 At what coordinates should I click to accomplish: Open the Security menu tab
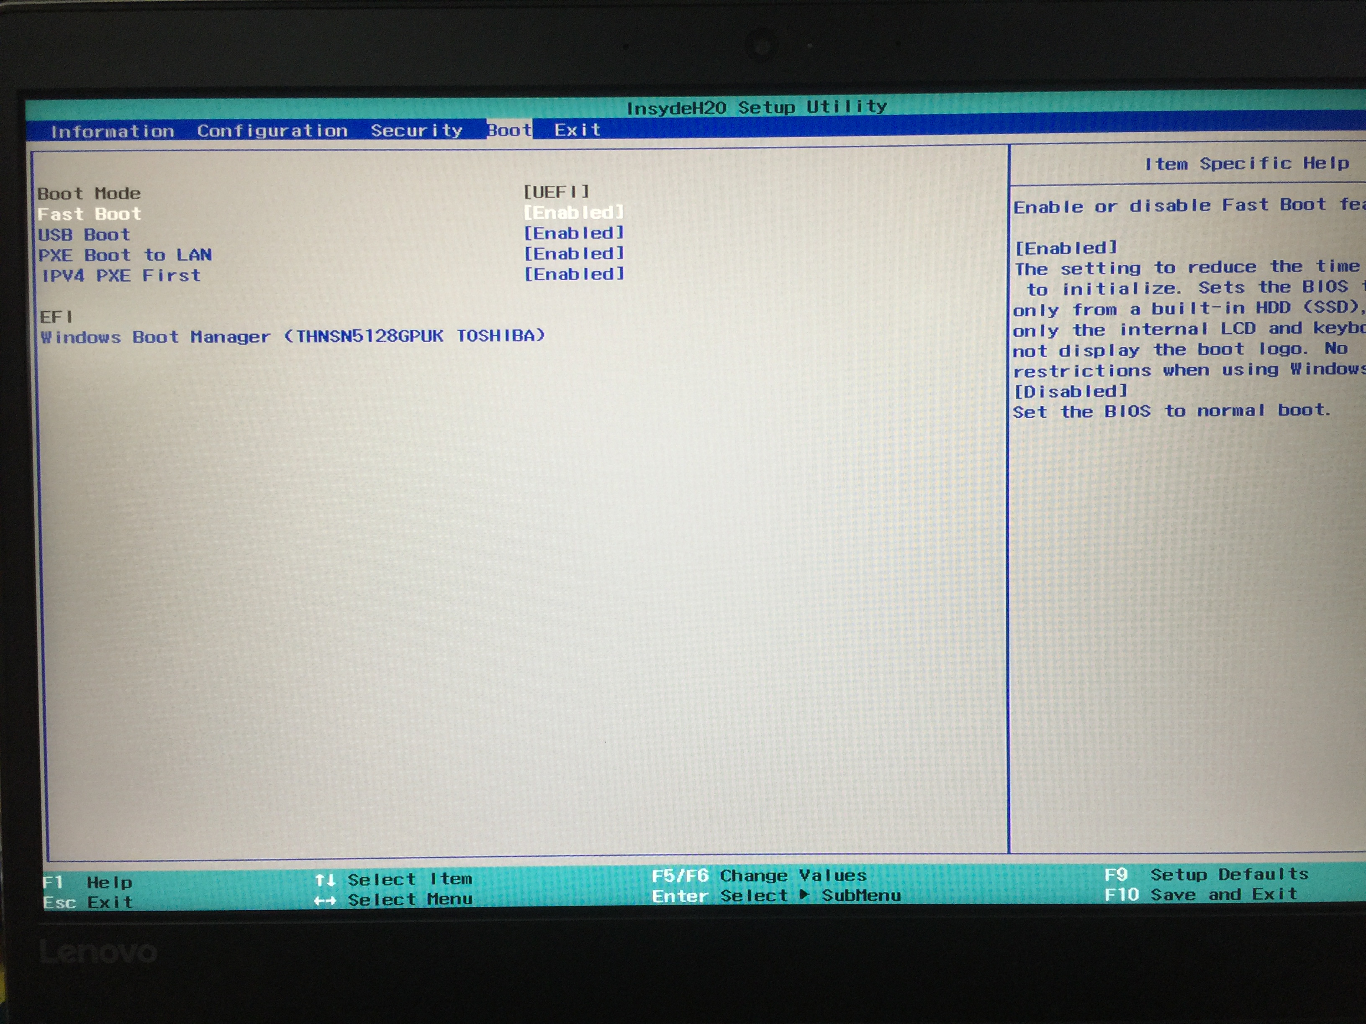tap(416, 130)
